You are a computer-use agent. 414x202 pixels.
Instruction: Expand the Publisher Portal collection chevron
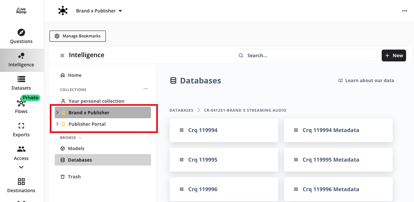pyautogui.click(x=57, y=124)
